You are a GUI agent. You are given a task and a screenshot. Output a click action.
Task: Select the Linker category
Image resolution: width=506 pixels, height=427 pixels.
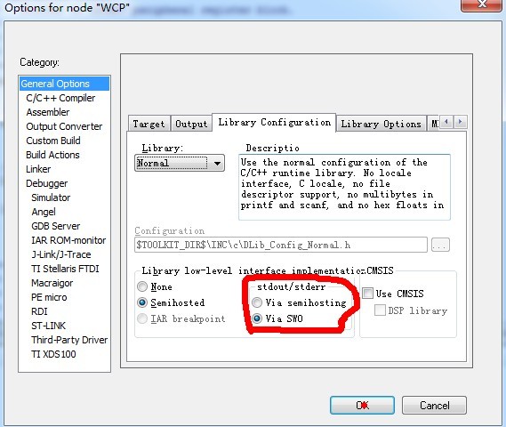point(38,169)
